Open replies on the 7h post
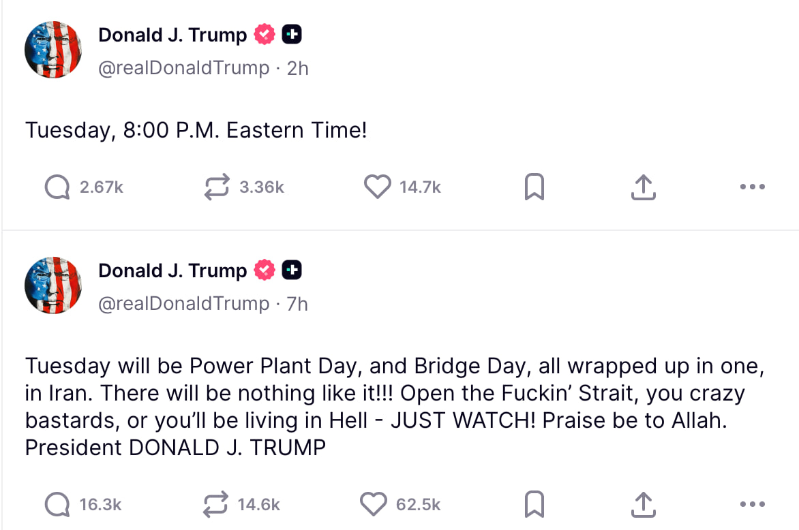 [x=57, y=505]
